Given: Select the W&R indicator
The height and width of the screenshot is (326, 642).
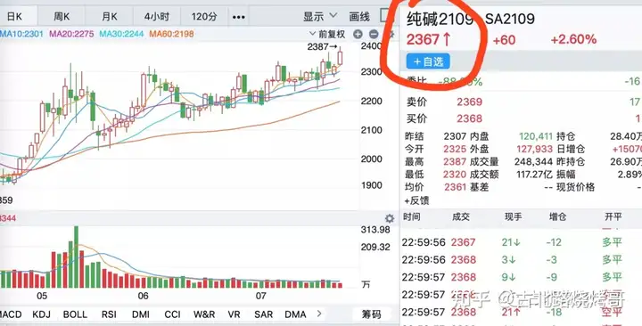Looking at the screenshot, I should click(204, 314).
